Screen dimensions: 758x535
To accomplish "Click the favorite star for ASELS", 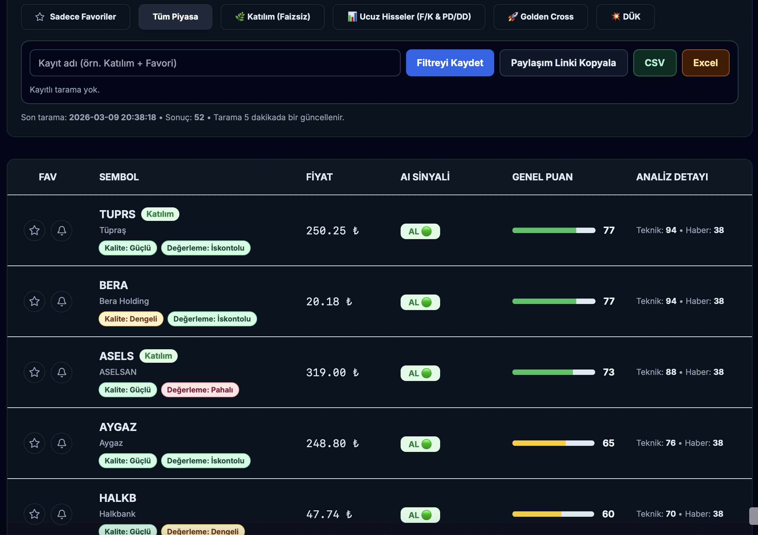I will [x=34, y=372].
